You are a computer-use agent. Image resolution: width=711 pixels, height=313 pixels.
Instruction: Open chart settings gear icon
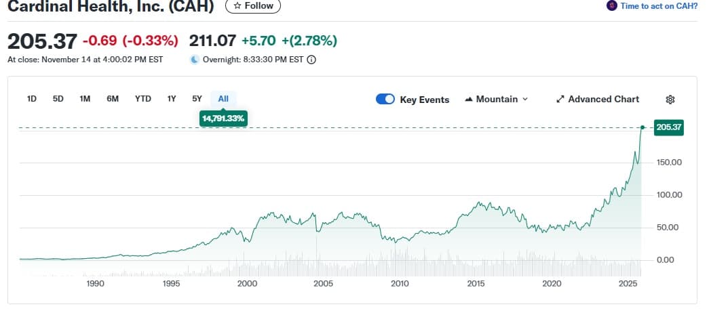pos(670,100)
